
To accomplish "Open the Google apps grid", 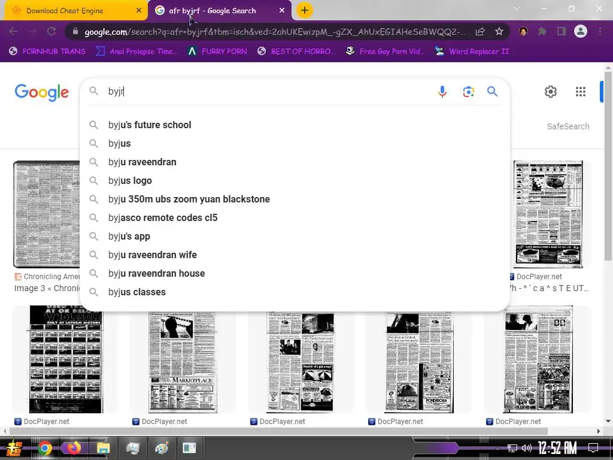I will [581, 92].
